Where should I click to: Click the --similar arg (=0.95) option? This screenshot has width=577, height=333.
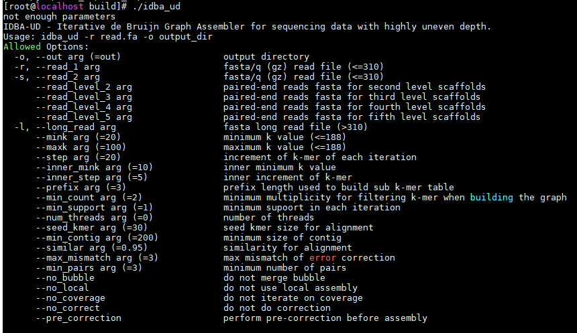coord(92,248)
